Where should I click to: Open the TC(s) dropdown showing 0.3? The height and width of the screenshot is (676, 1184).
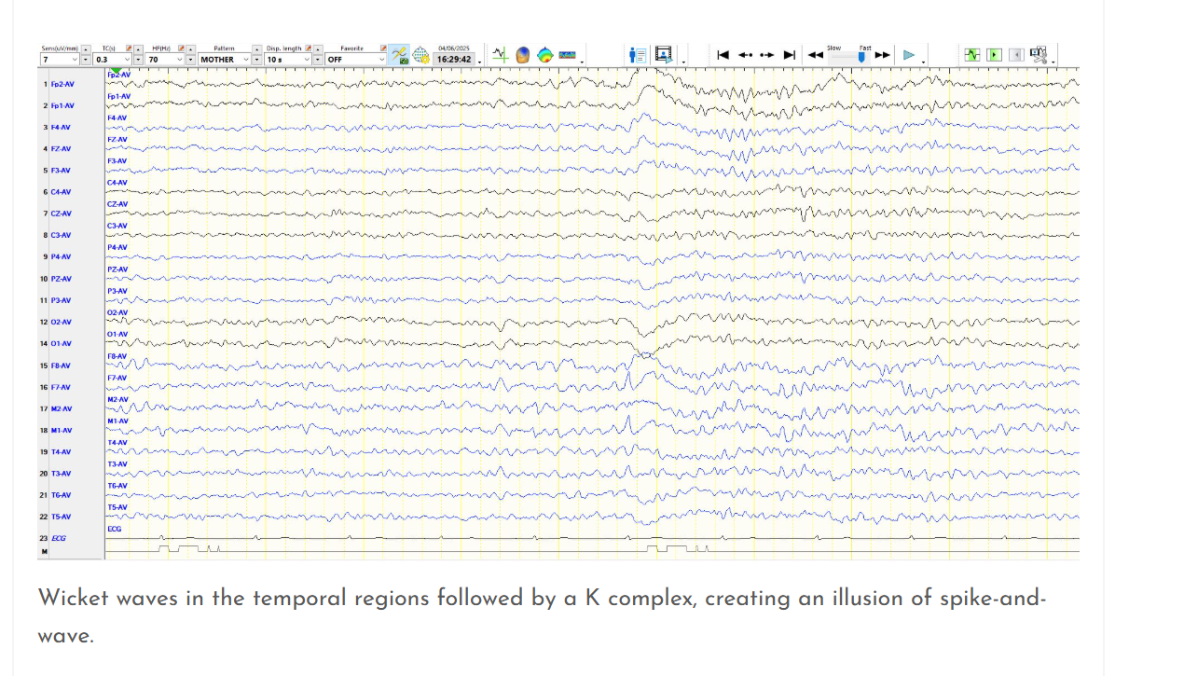(x=113, y=60)
